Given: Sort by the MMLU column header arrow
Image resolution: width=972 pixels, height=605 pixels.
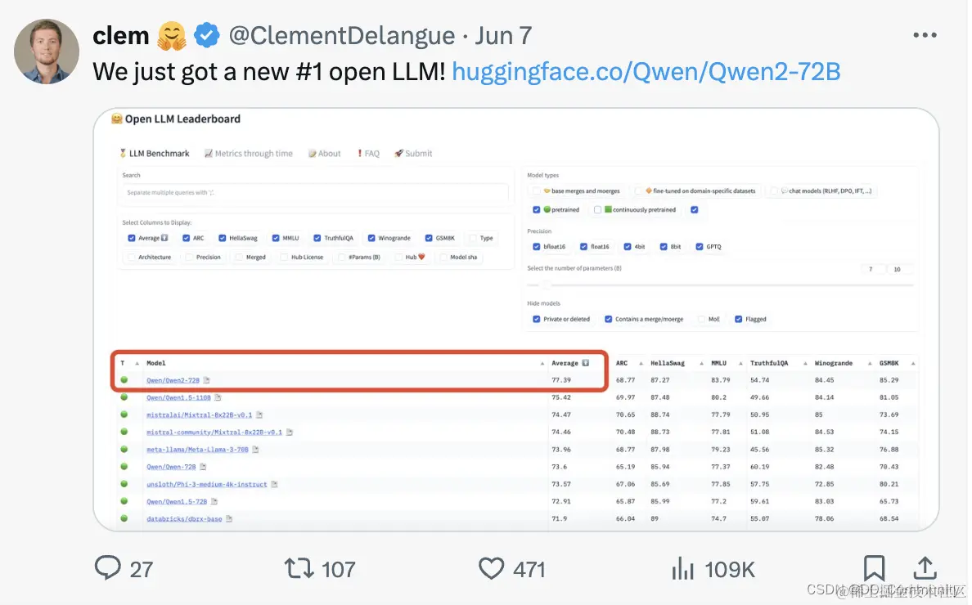Looking at the screenshot, I should [x=740, y=364].
